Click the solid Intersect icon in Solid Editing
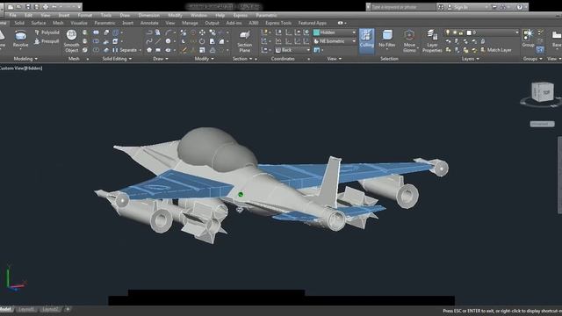Viewport: 562px width, 316px height. click(x=96, y=50)
